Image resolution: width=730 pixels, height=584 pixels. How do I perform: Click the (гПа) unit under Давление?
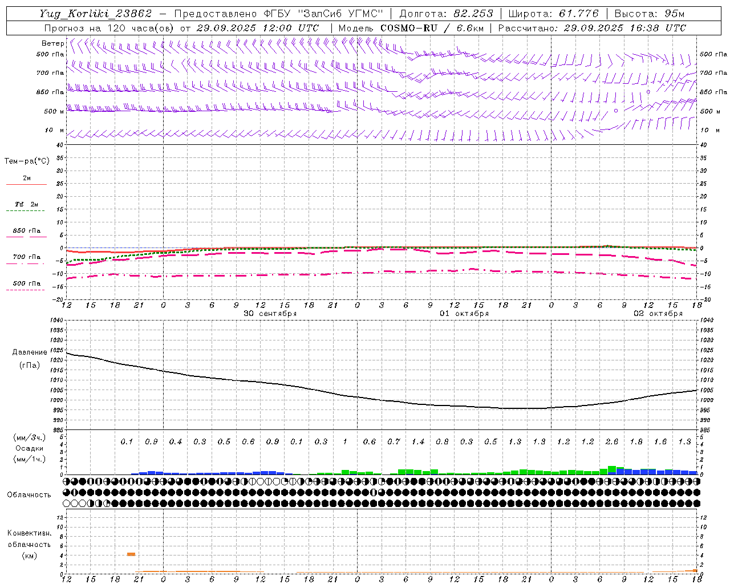pyautogui.click(x=30, y=366)
